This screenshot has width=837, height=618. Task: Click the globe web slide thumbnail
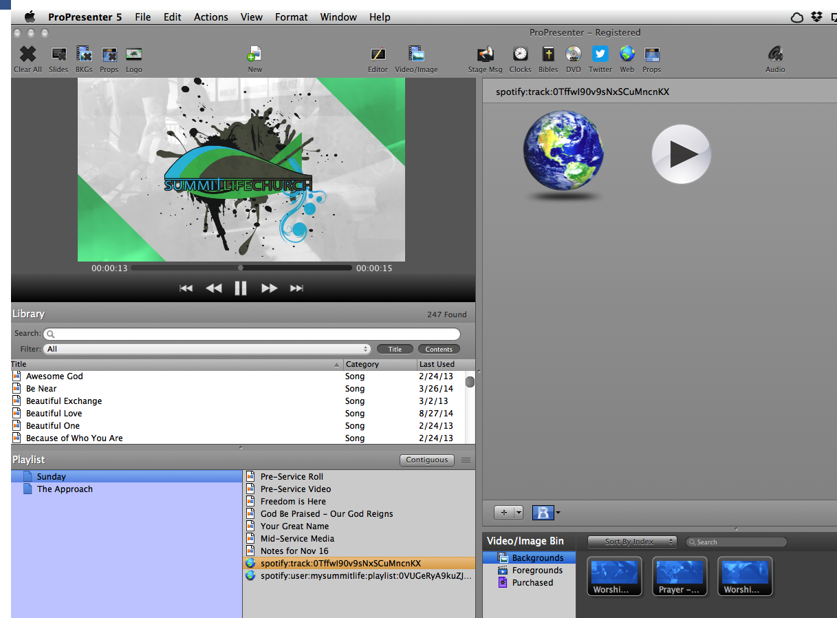(563, 154)
